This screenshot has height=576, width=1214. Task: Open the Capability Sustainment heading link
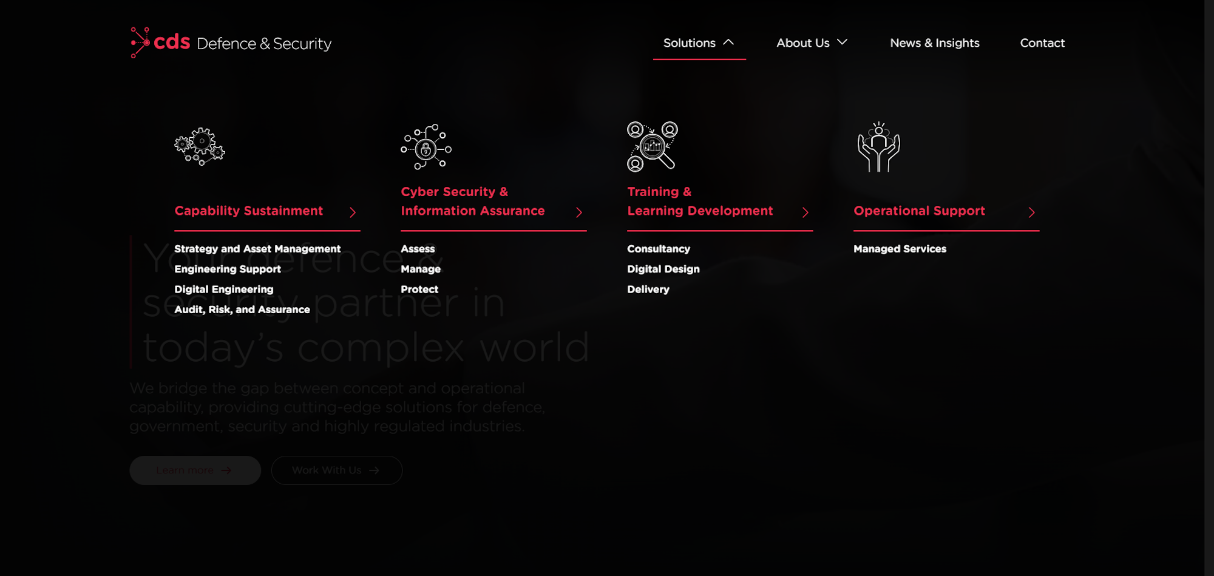(249, 211)
